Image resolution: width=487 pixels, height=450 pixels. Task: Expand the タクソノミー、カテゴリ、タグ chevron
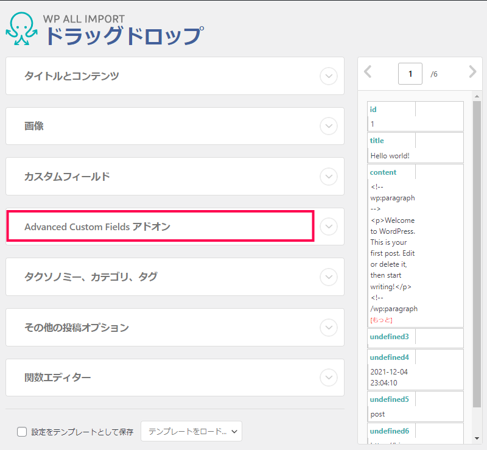[x=329, y=277]
